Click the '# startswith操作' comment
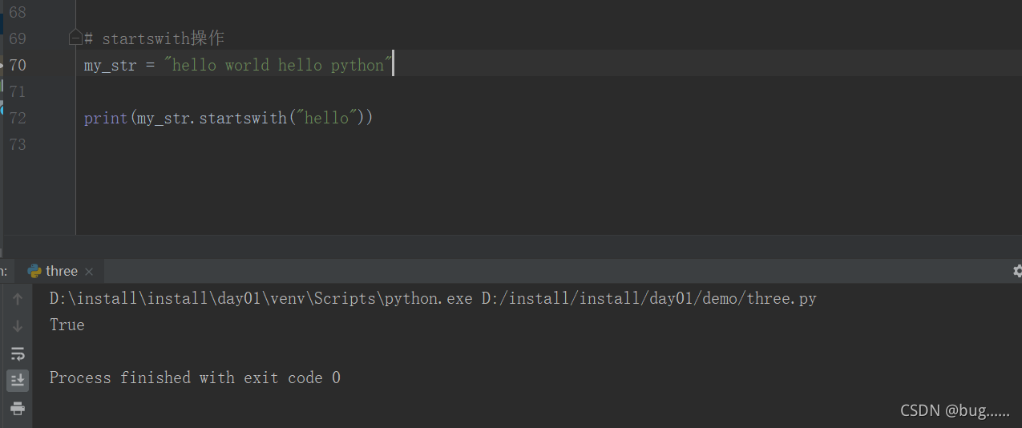1022x428 pixels. coord(154,38)
